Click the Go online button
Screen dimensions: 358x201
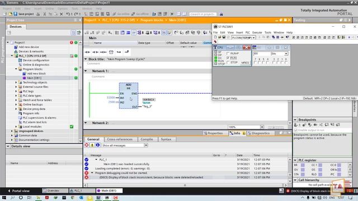tap(121, 14)
